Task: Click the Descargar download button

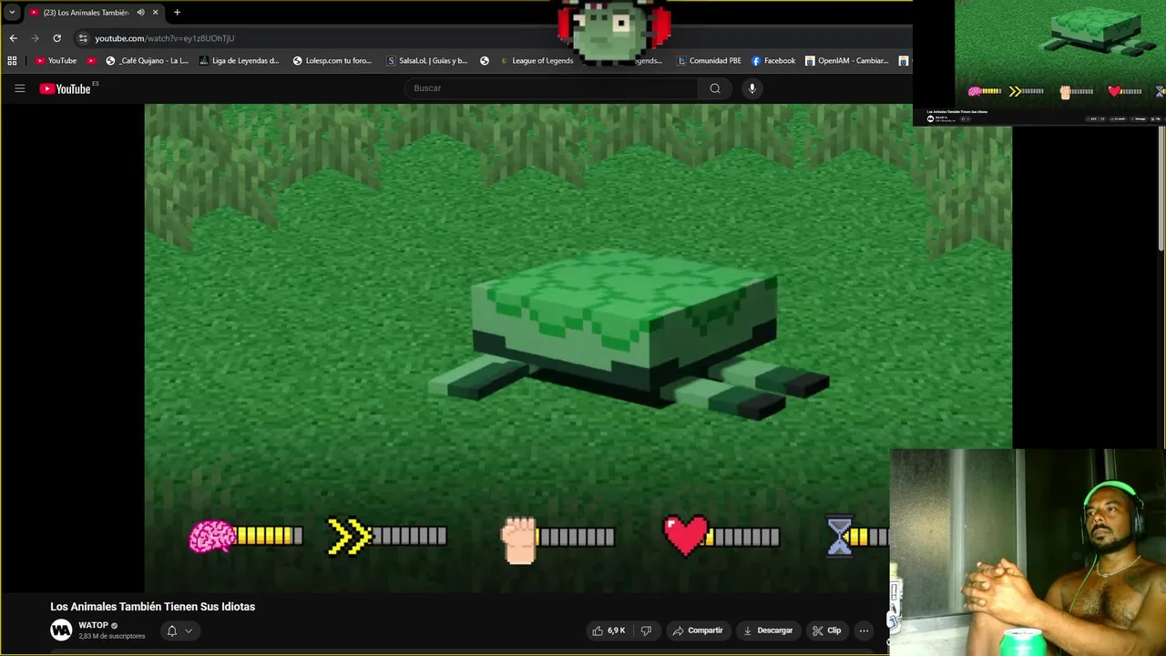Action: click(x=768, y=630)
